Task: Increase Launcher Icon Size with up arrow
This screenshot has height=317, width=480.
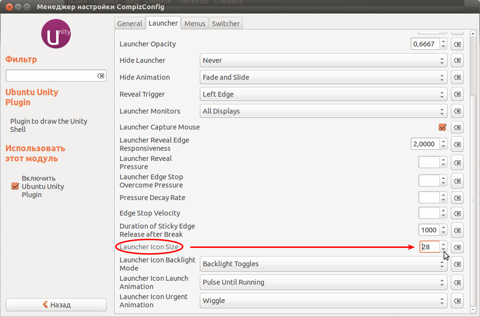Action: click(443, 244)
